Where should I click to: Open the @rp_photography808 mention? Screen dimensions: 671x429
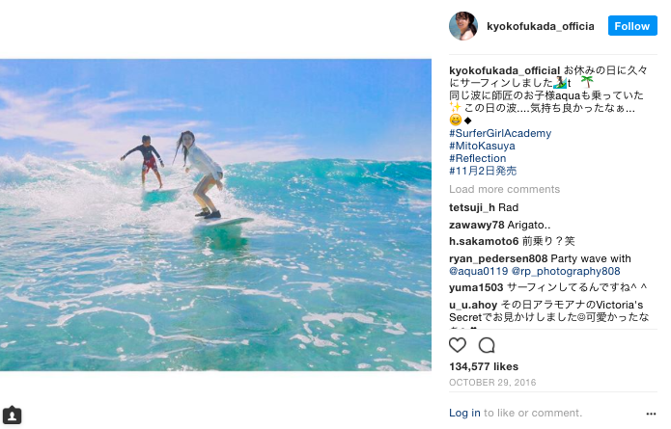566,271
